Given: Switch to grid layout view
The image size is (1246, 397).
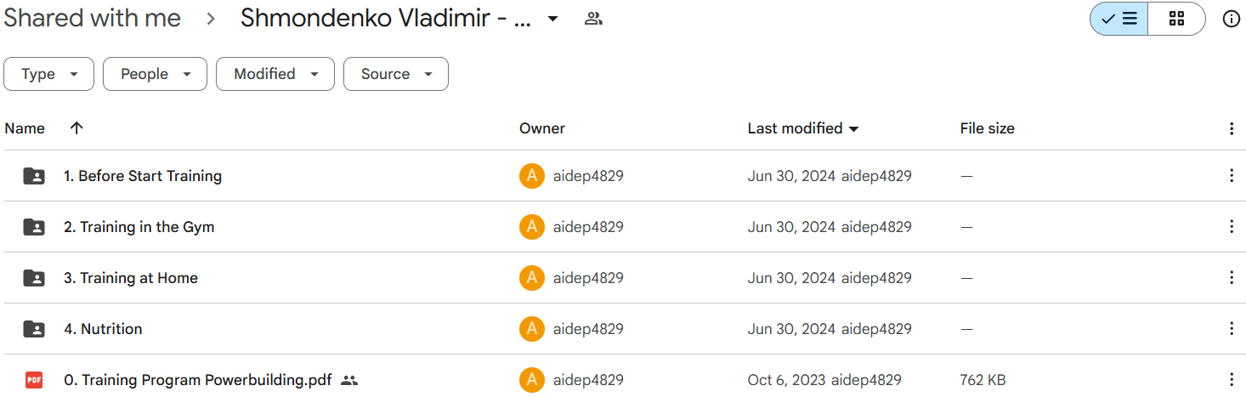Looking at the screenshot, I should tap(1176, 19).
